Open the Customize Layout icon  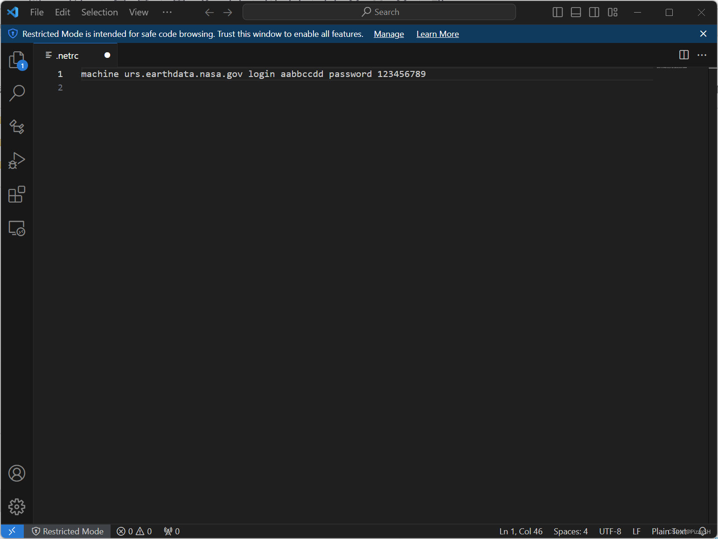point(613,13)
